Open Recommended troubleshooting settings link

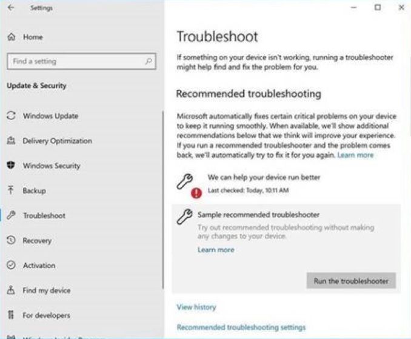(x=241, y=327)
